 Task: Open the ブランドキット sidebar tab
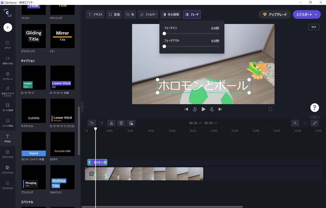click(x=8, y=185)
